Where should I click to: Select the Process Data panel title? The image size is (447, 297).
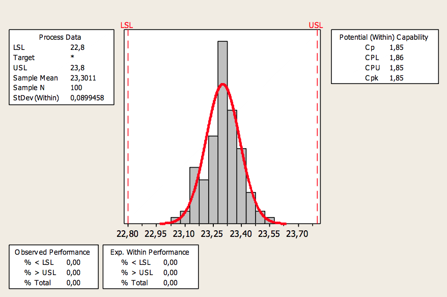click(60, 37)
